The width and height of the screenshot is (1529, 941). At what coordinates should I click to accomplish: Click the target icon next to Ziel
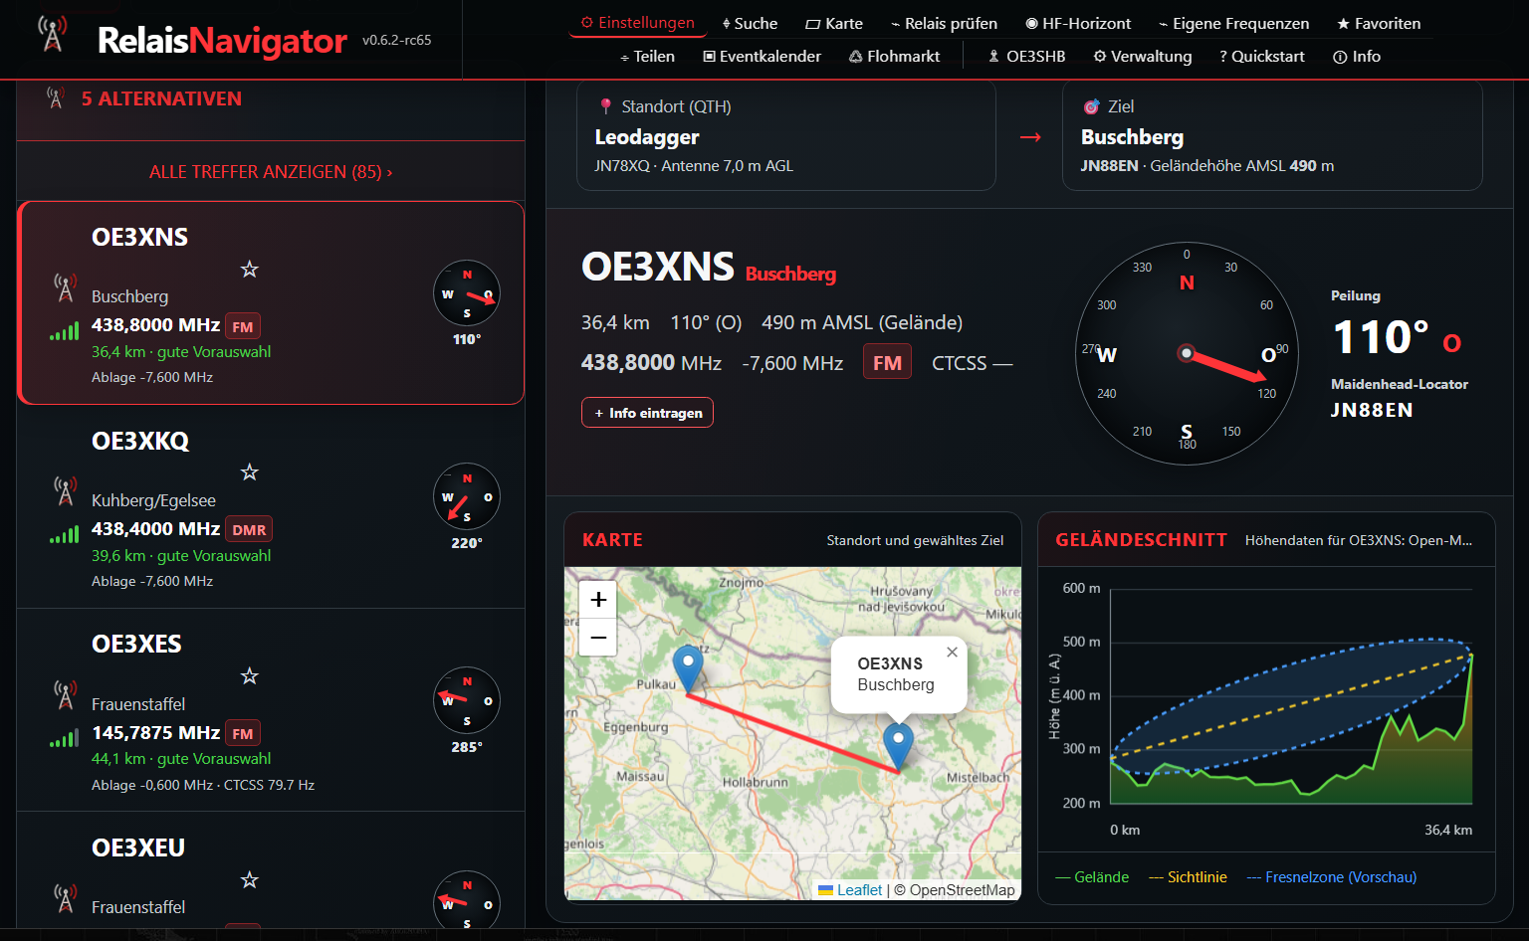(1092, 106)
